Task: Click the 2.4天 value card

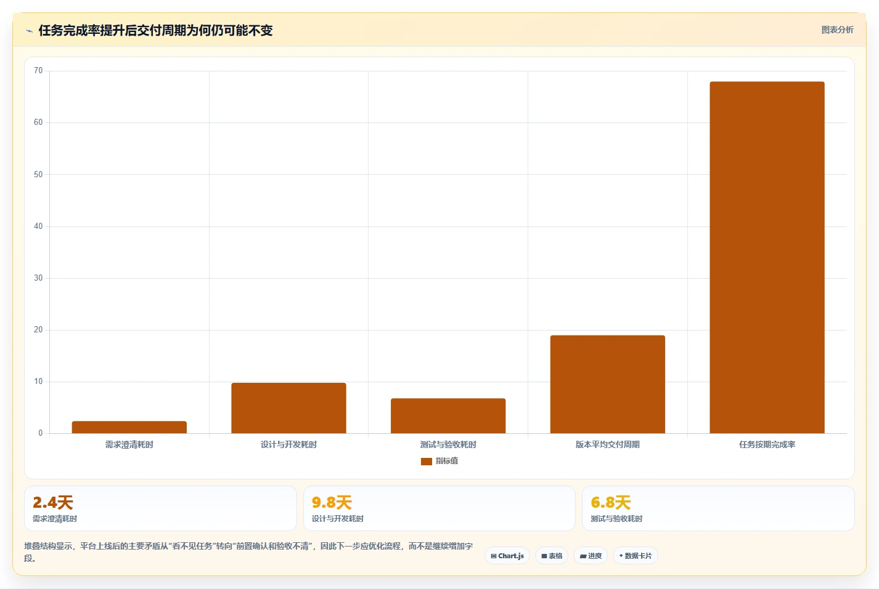Action: coord(160,508)
